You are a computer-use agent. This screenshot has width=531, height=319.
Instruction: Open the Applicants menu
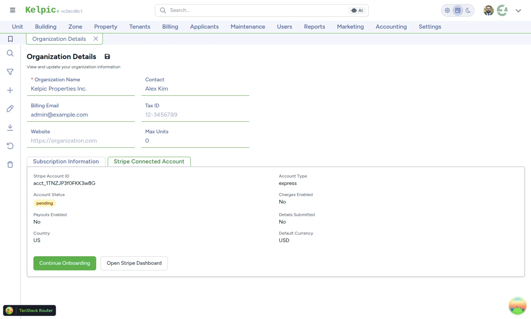(x=204, y=27)
